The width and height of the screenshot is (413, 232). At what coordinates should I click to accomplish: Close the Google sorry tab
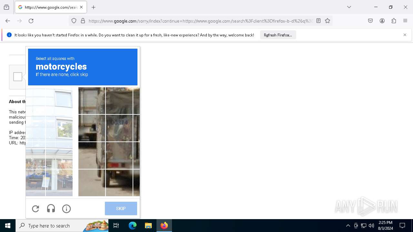point(81,7)
